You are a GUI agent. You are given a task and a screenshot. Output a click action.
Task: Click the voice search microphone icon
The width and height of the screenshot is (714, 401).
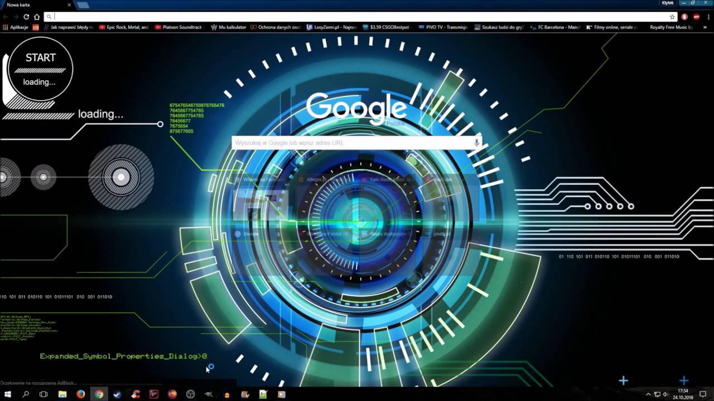click(476, 143)
